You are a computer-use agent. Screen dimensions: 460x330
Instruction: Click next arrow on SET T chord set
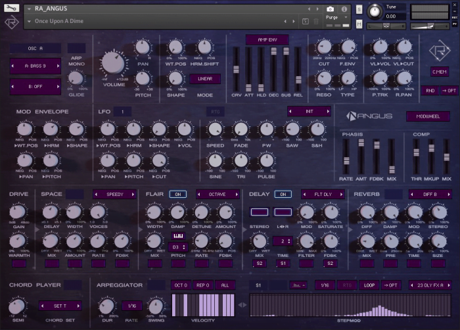click(78, 306)
